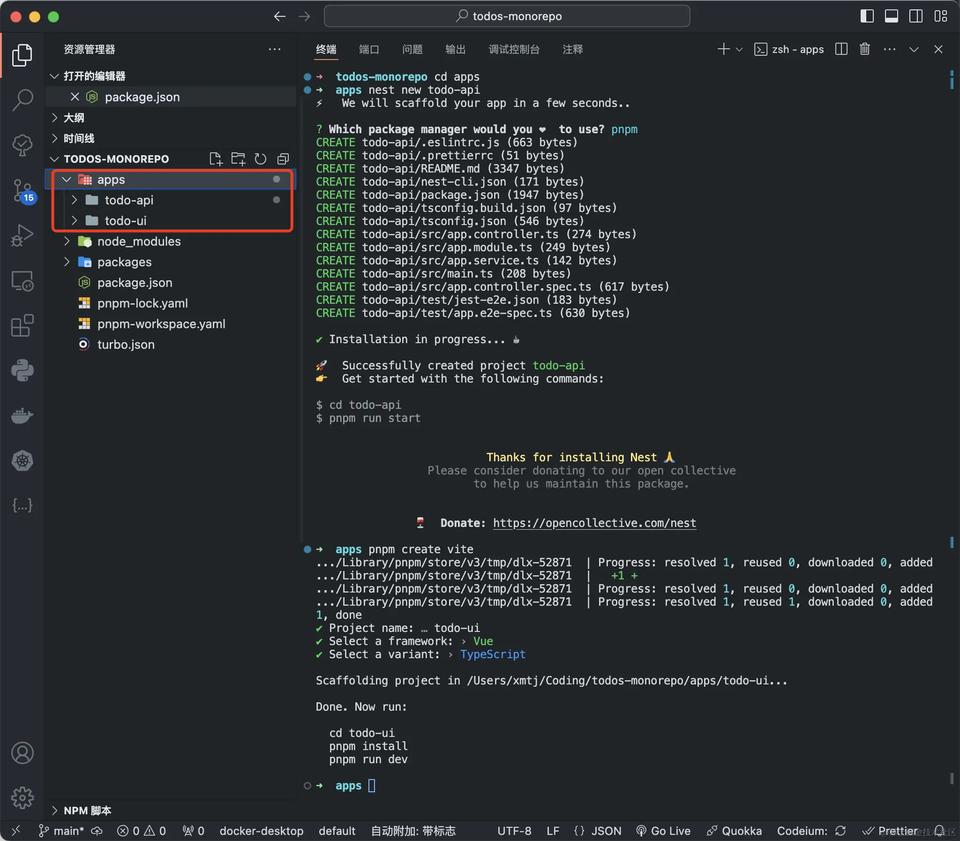Close package.json in open editors
The height and width of the screenshot is (841, 960).
click(75, 97)
